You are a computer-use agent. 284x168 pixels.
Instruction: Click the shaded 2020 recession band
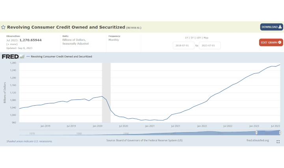click(106, 93)
